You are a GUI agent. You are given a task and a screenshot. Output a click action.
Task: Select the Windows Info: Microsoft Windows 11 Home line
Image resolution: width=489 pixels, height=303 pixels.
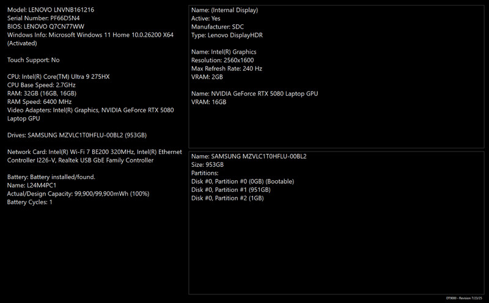(x=90, y=35)
